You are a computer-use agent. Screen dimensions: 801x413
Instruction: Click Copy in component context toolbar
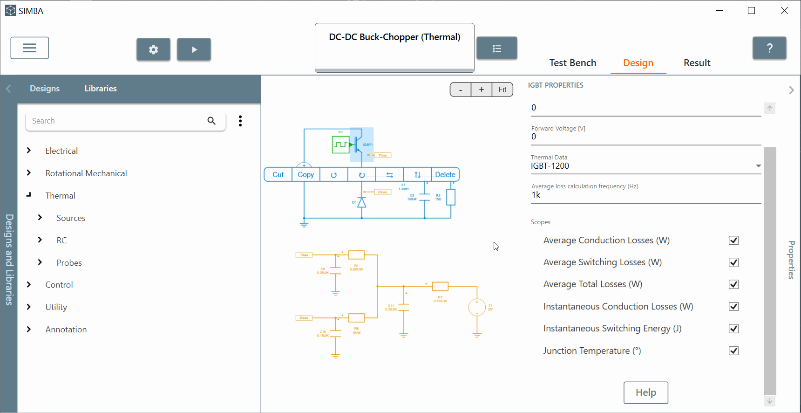pos(306,175)
